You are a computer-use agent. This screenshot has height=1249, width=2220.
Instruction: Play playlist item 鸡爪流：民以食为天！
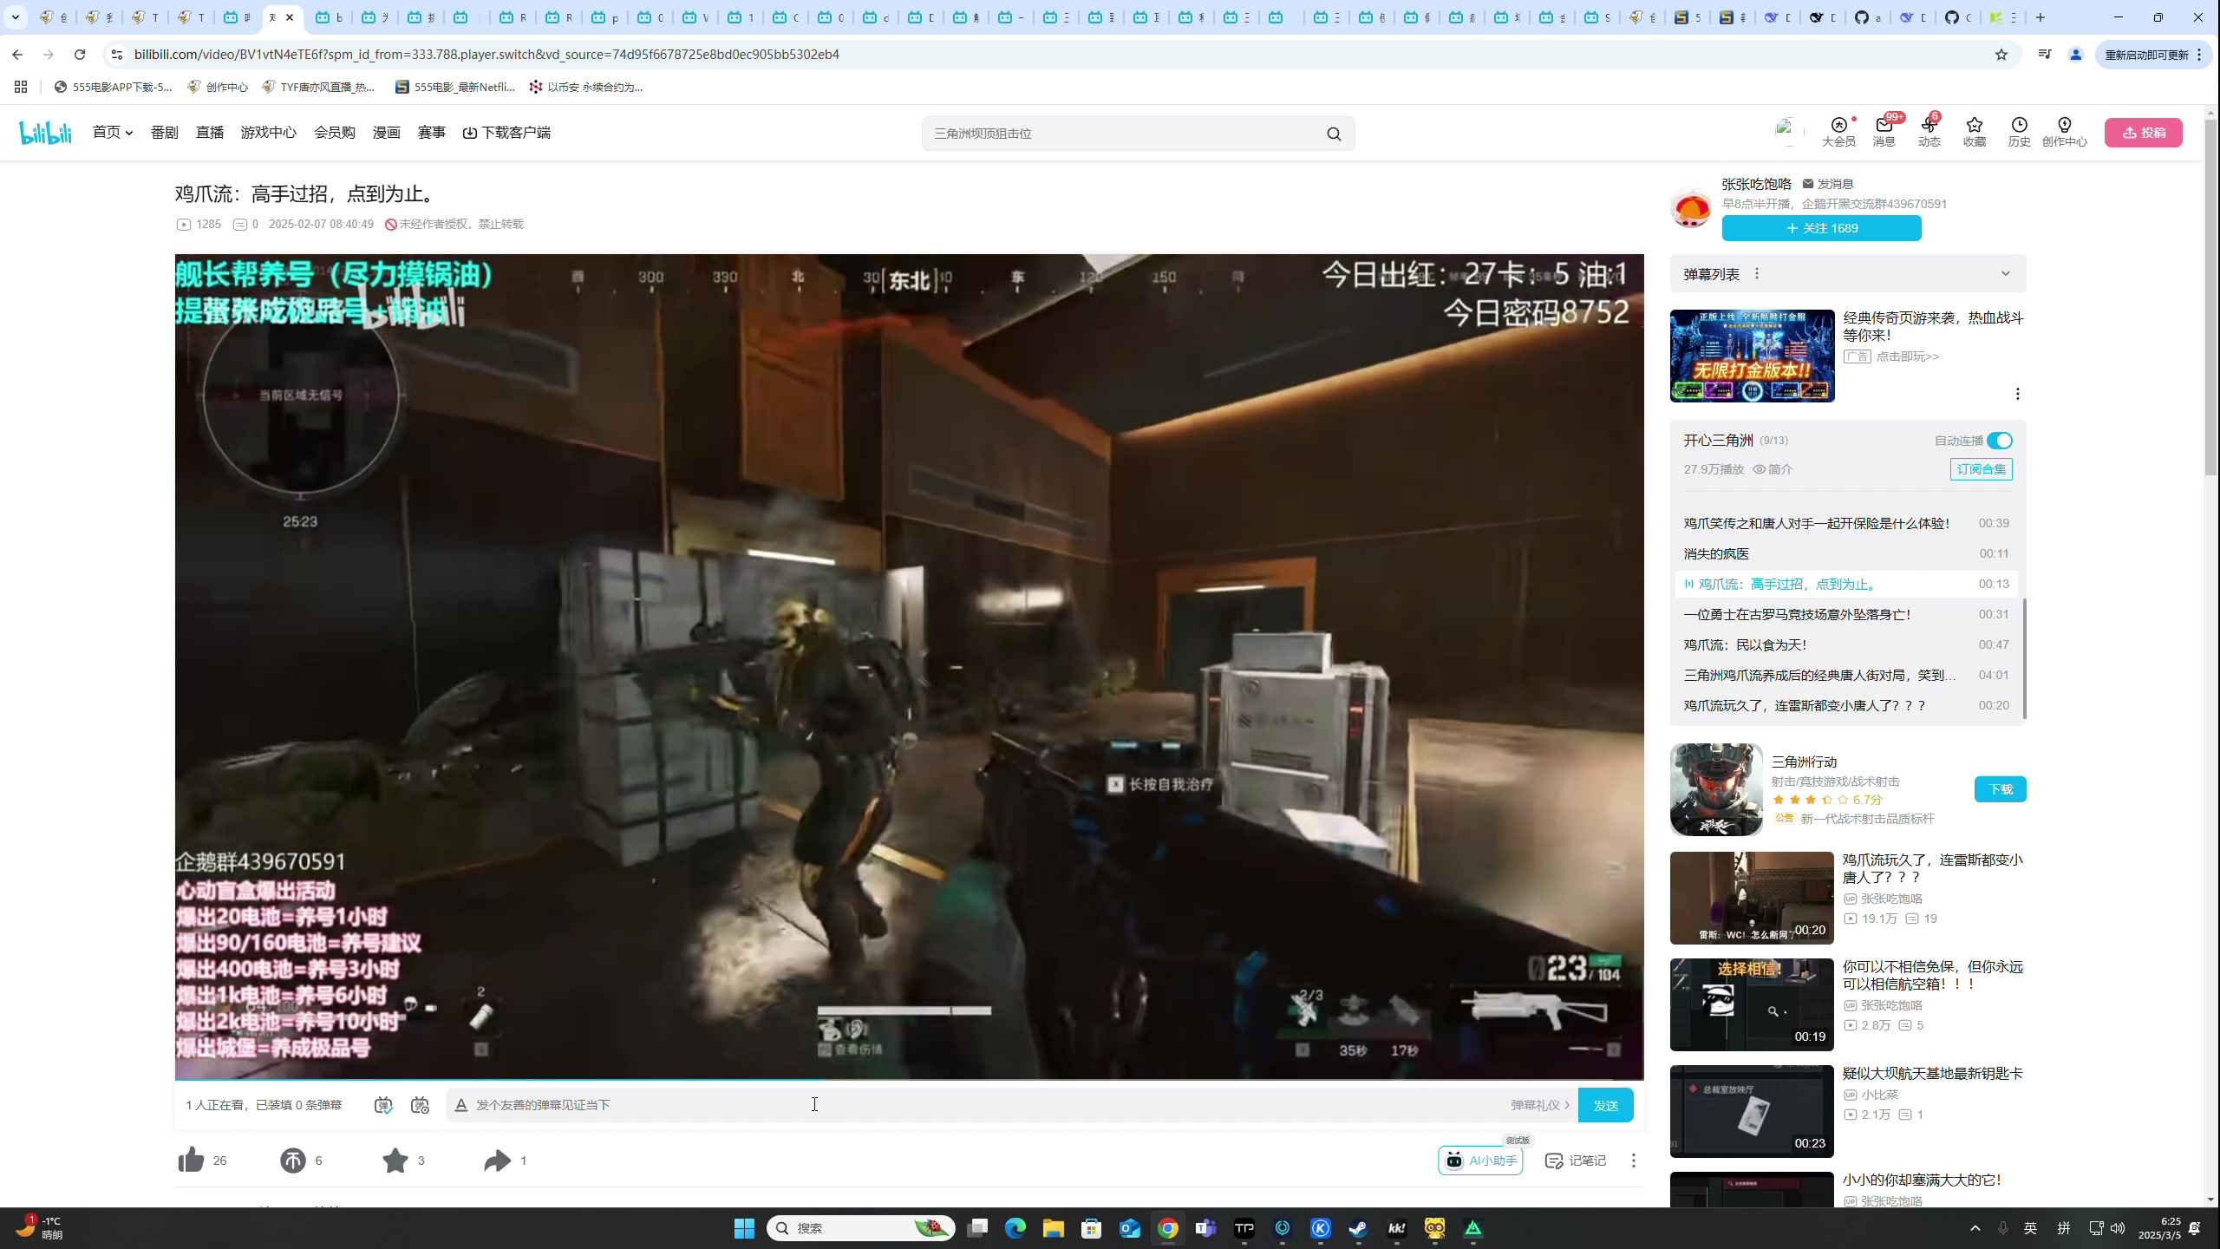click(1845, 644)
